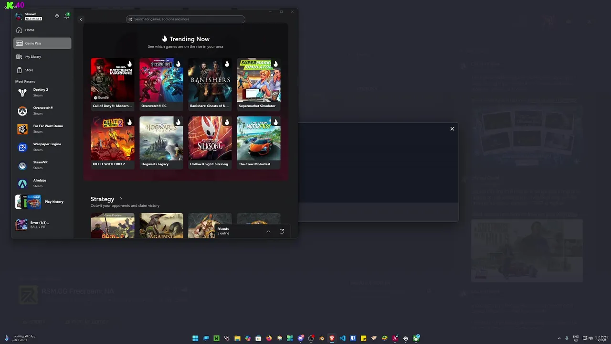This screenshot has height=344, width=611.
Task: Open Banishers: Ghosts of New Eden card
Action: point(210,84)
